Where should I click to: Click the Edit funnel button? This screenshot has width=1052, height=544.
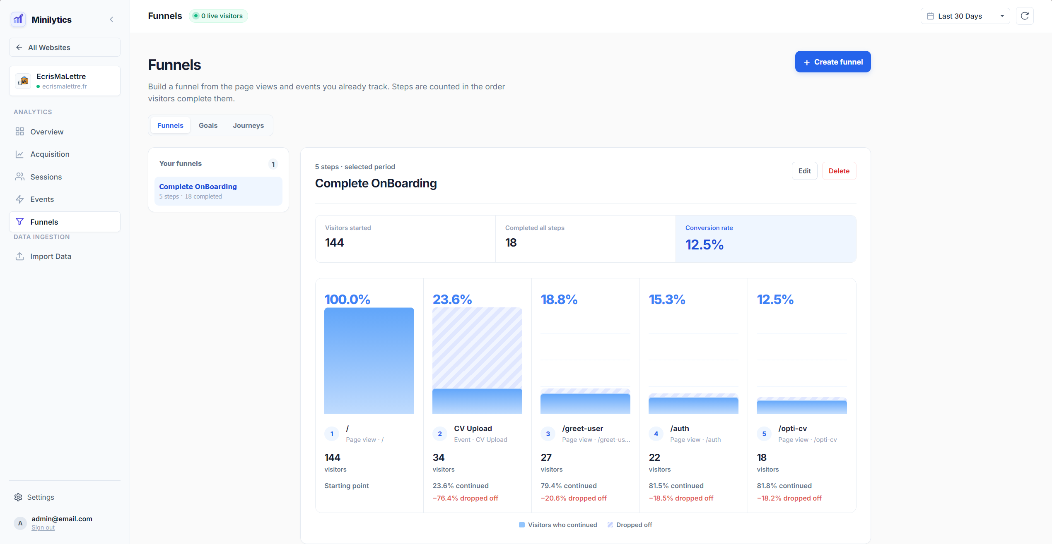[x=804, y=170]
